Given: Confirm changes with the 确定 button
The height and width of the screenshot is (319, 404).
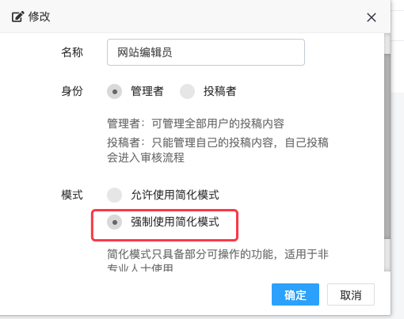Looking at the screenshot, I should pyautogui.click(x=295, y=294).
